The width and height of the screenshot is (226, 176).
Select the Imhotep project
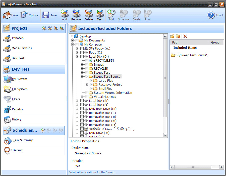[x=34, y=38]
